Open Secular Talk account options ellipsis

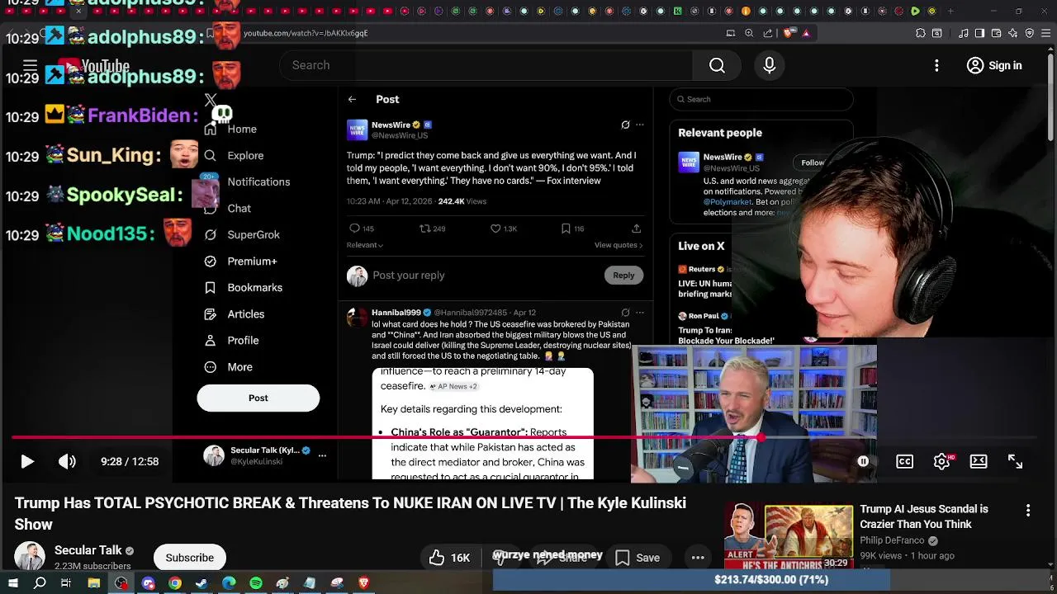click(322, 455)
